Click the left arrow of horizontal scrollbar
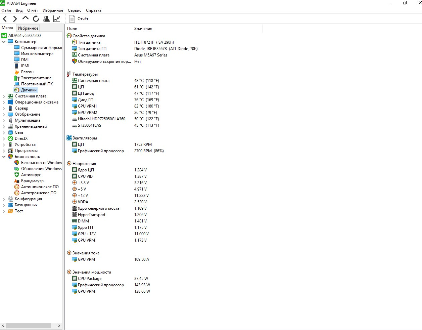 tap(3, 326)
